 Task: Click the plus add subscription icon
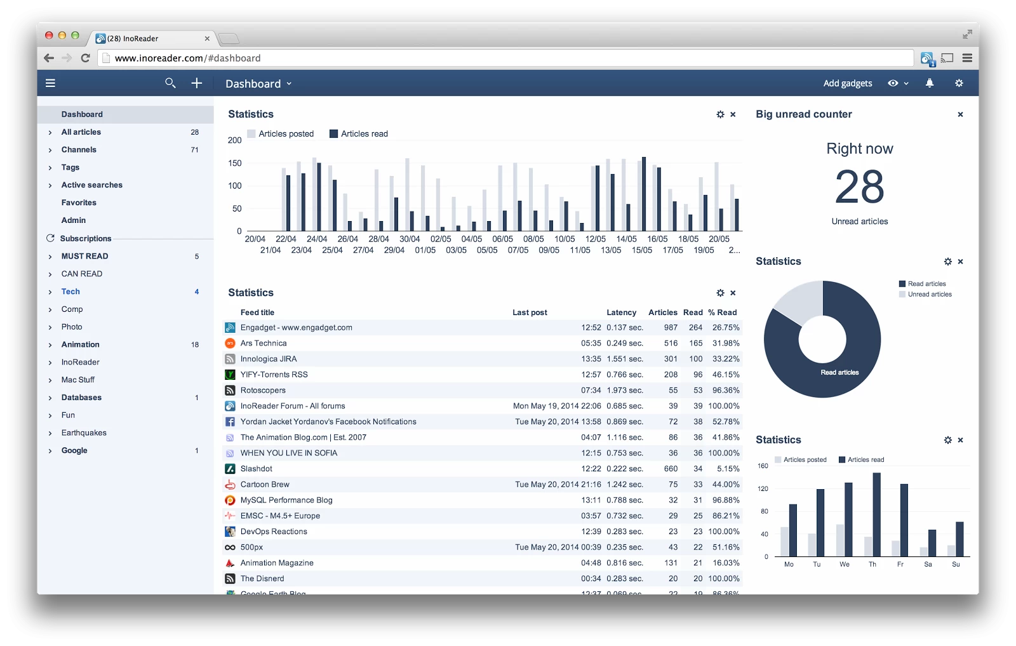pos(197,83)
